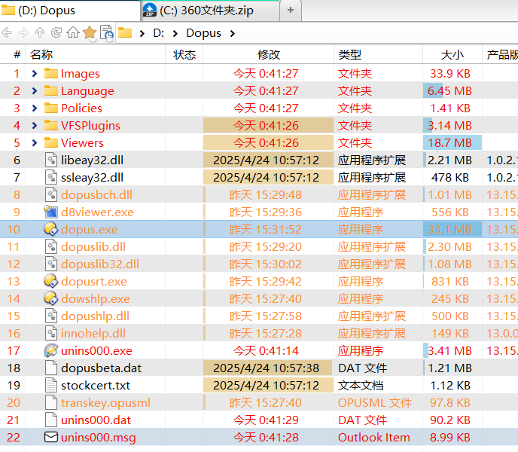The width and height of the screenshot is (518, 452).
Task: Expand the Images folder
Action: 35,73
